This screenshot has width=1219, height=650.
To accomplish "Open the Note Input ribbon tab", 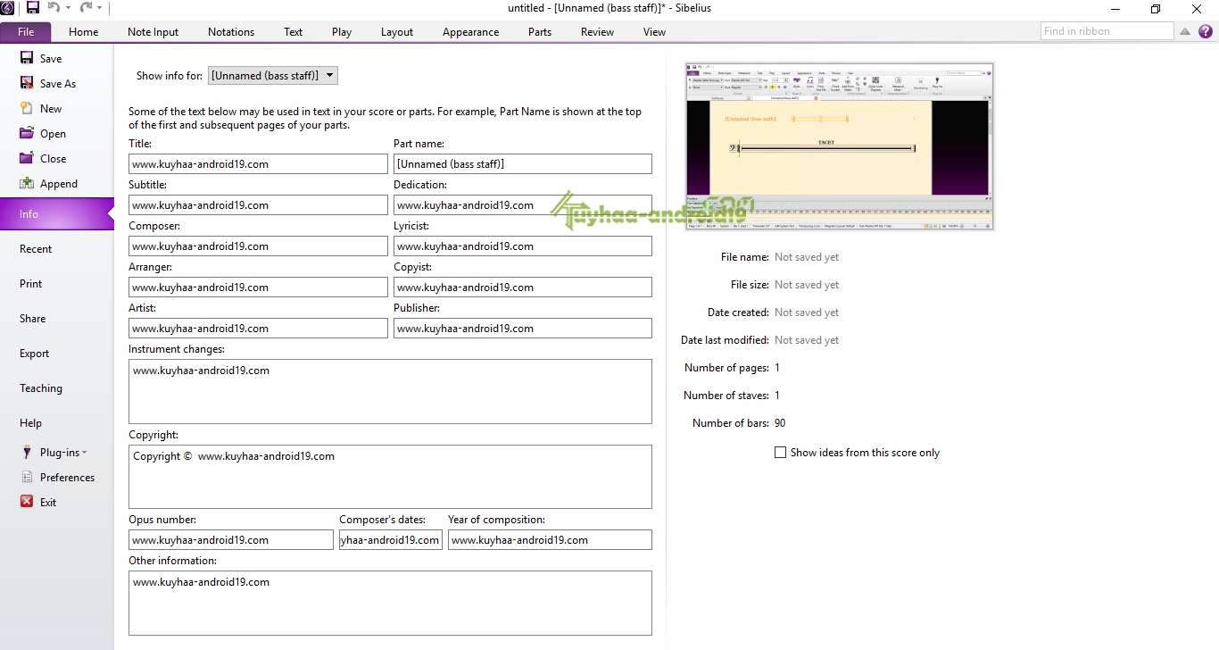I will 153,32.
